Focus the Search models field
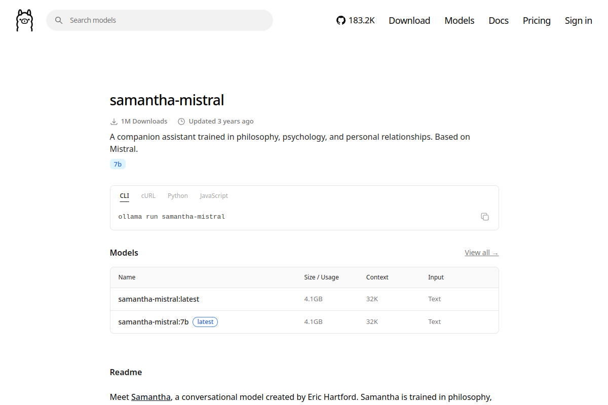Image resolution: width=608 pixels, height=405 pixels. click(x=160, y=20)
